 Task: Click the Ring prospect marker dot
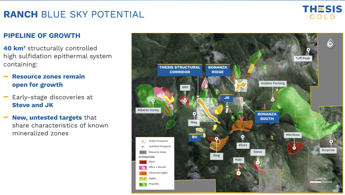216,139
